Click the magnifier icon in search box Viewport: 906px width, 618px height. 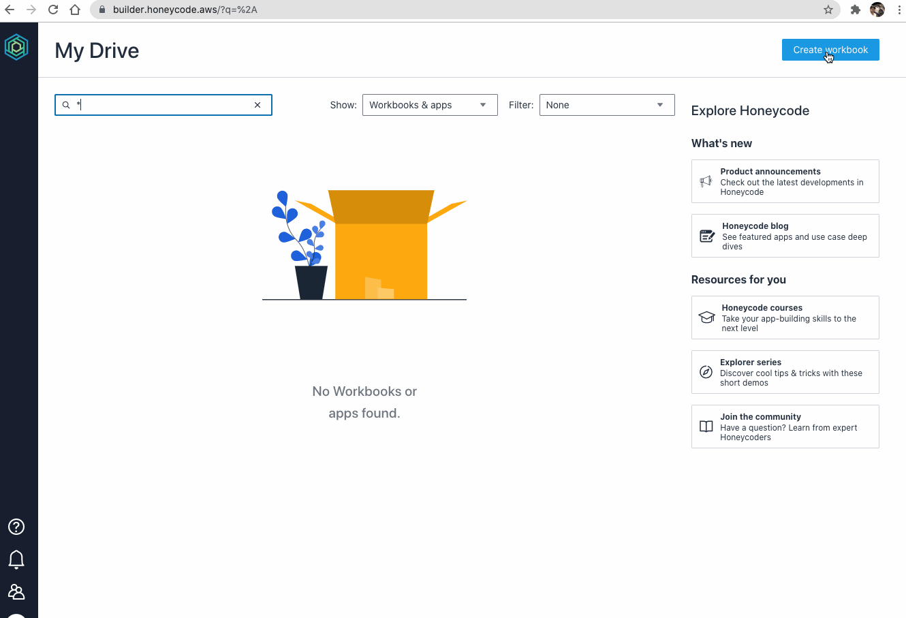tap(66, 105)
